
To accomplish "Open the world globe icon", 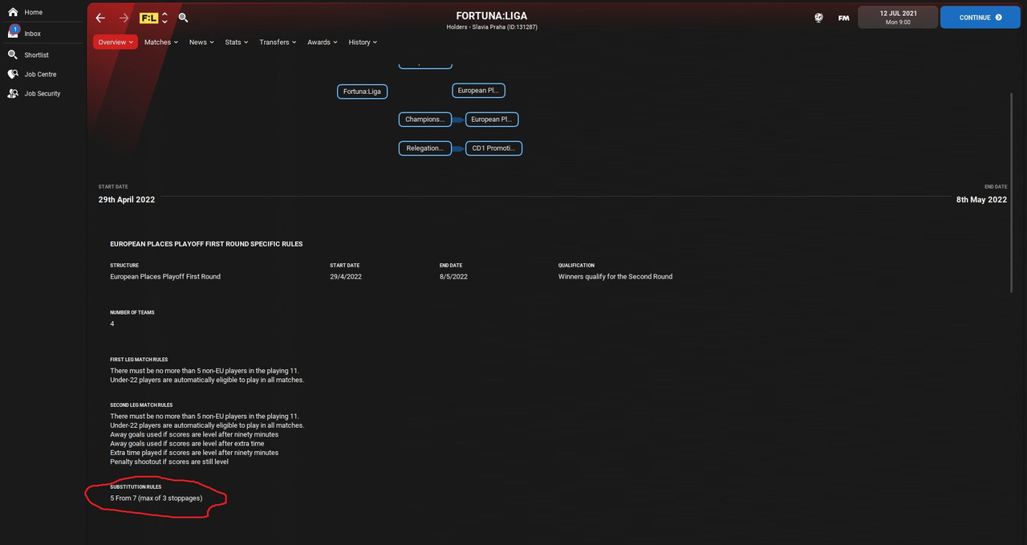I will pos(819,18).
